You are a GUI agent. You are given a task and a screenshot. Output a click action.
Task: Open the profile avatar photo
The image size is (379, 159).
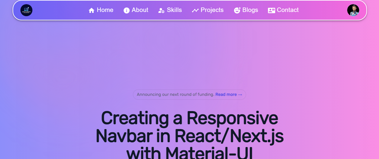[x=353, y=10]
